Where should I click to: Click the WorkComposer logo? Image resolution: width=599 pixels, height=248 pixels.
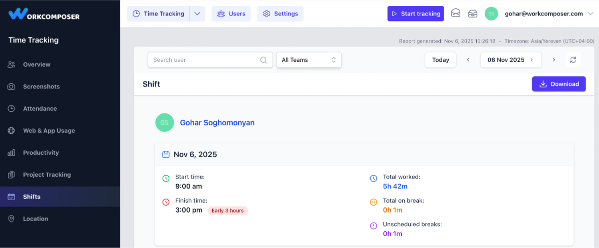(x=44, y=13)
